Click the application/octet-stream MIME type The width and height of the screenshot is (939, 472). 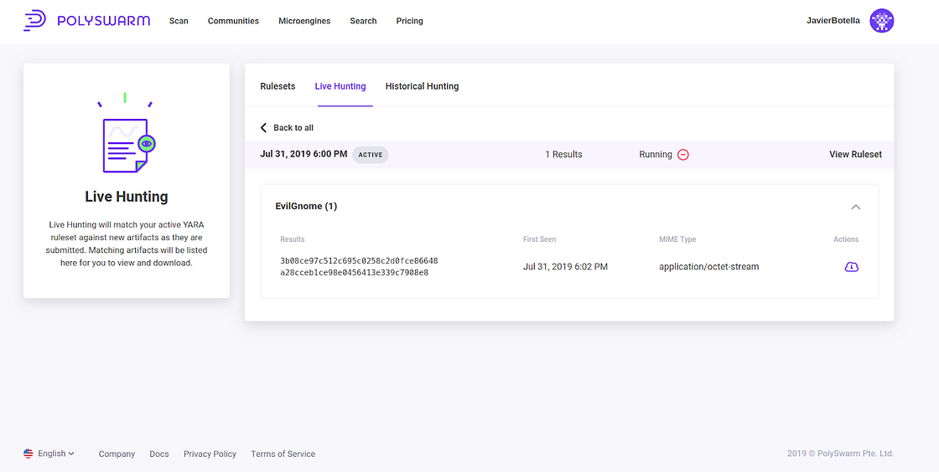[709, 266]
